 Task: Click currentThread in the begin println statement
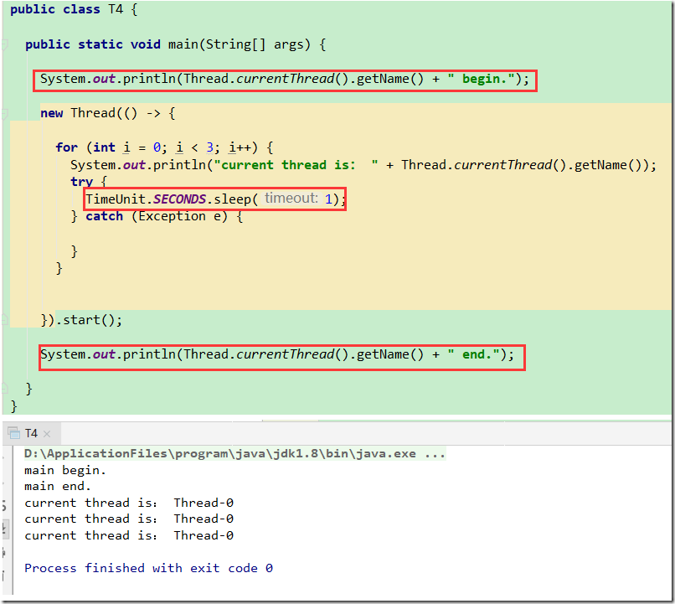pyautogui.click(x=285, y=79)
